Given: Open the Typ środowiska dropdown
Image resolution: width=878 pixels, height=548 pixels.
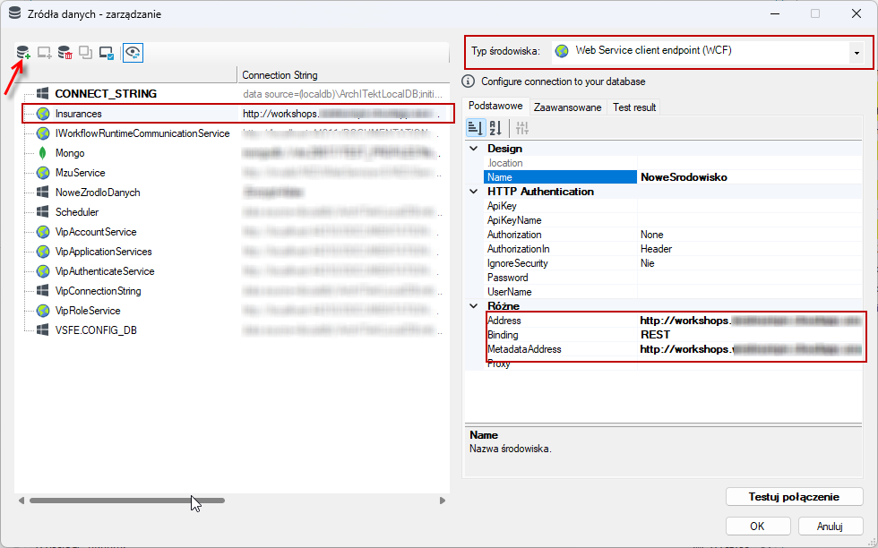Looking at the screenshot, I should point(856,53).
